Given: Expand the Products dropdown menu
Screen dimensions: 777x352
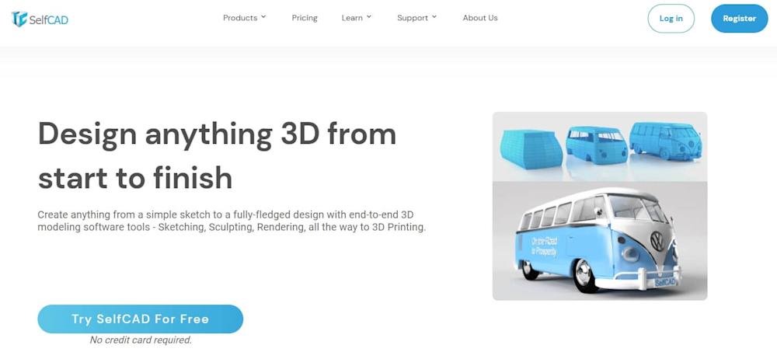Looking at the screenshot, I should (244, 18).
